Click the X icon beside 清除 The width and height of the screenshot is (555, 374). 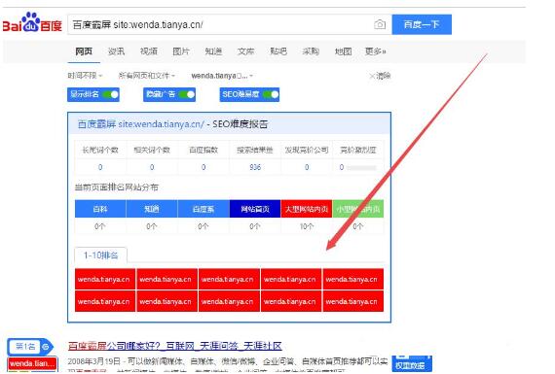(372, 76)
